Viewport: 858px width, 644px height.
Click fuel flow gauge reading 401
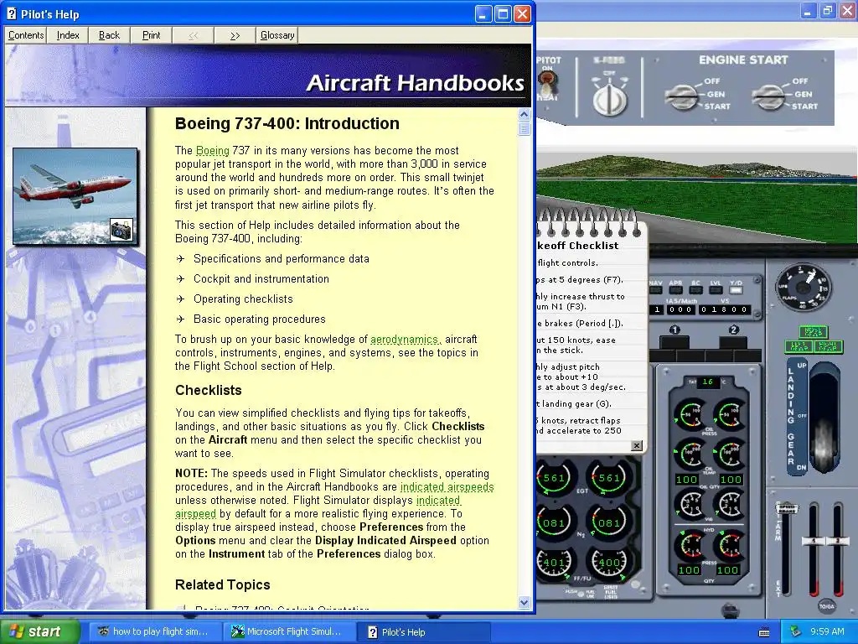pyautogui.click(x=555, y=563)
